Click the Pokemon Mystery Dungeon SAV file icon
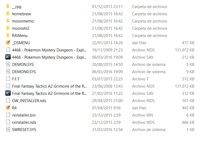This screenshot has width=200, height=142. pyautogui.click(x=8, y=57)
